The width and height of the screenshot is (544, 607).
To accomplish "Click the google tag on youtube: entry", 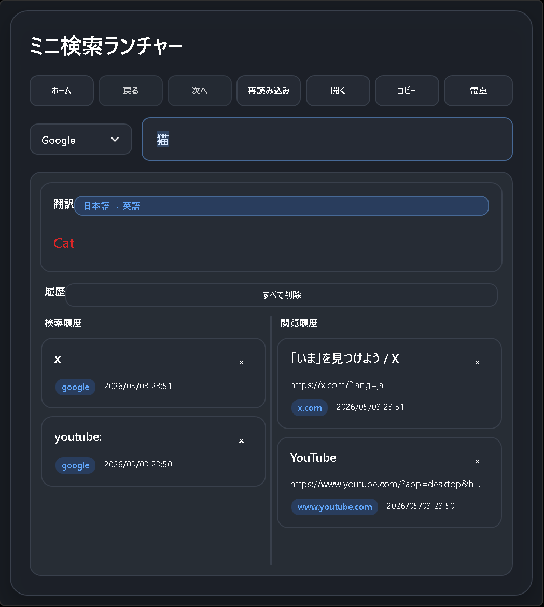I will click(x=75, y=465).
